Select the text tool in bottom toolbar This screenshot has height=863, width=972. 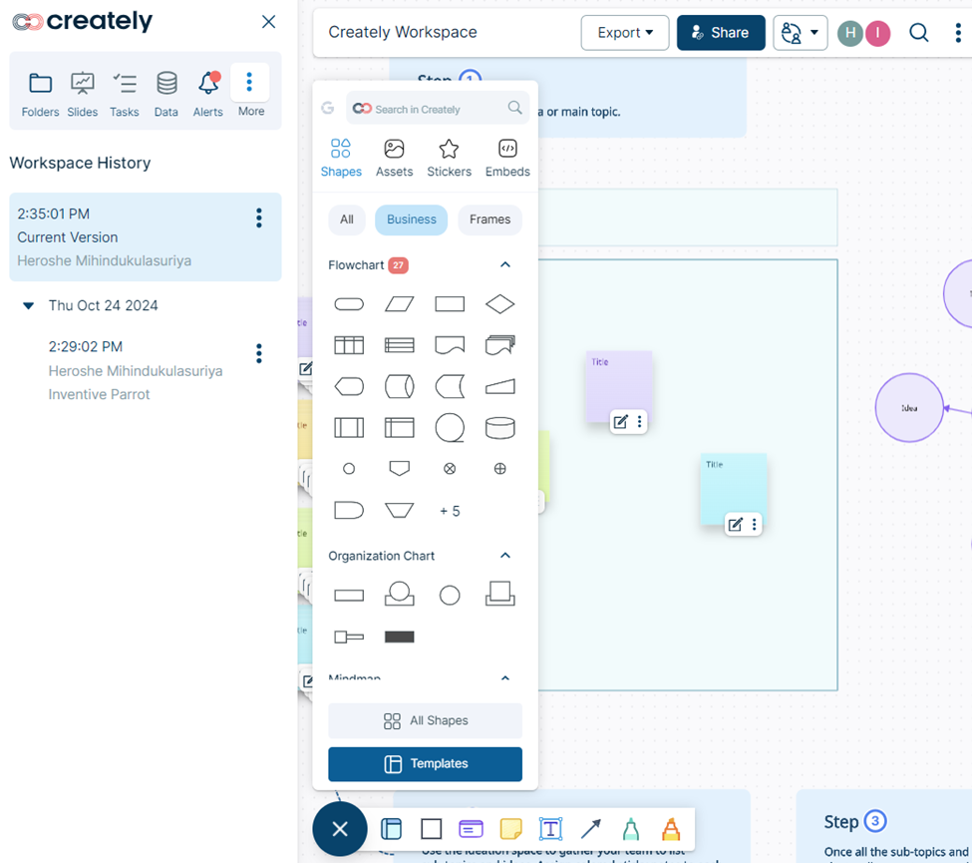(x=550, y=829)
